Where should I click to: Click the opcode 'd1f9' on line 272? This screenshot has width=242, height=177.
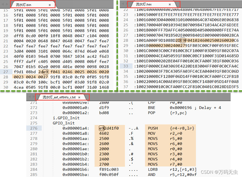click(x=104, y=108)
